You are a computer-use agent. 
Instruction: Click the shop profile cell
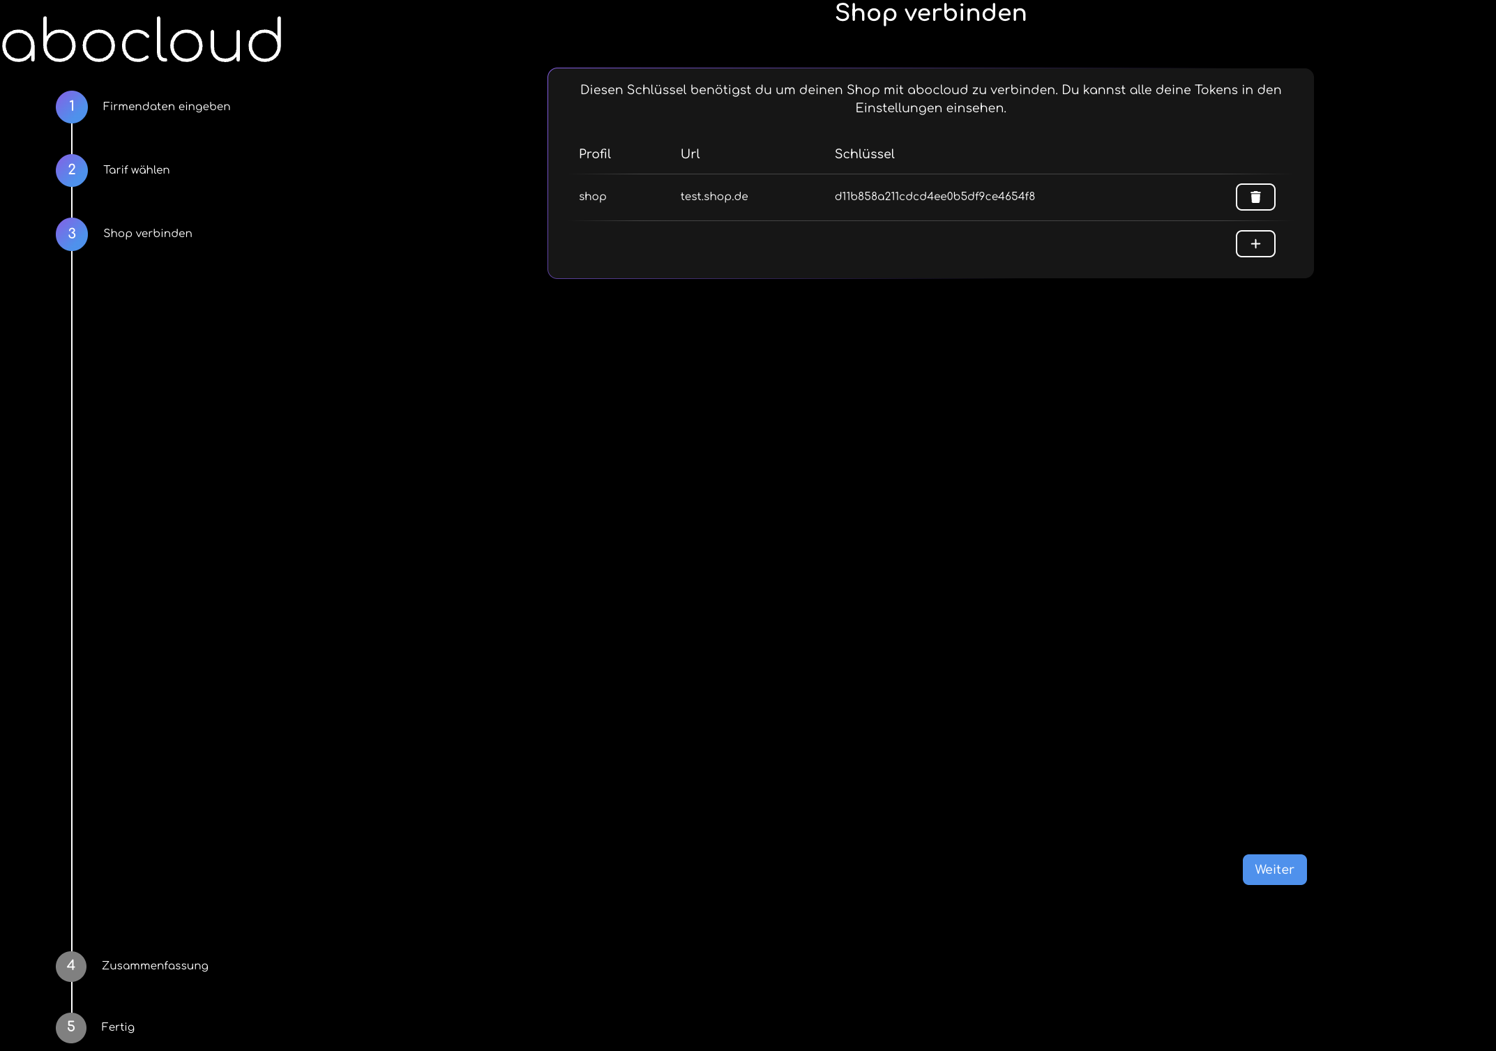coord(592,196)
